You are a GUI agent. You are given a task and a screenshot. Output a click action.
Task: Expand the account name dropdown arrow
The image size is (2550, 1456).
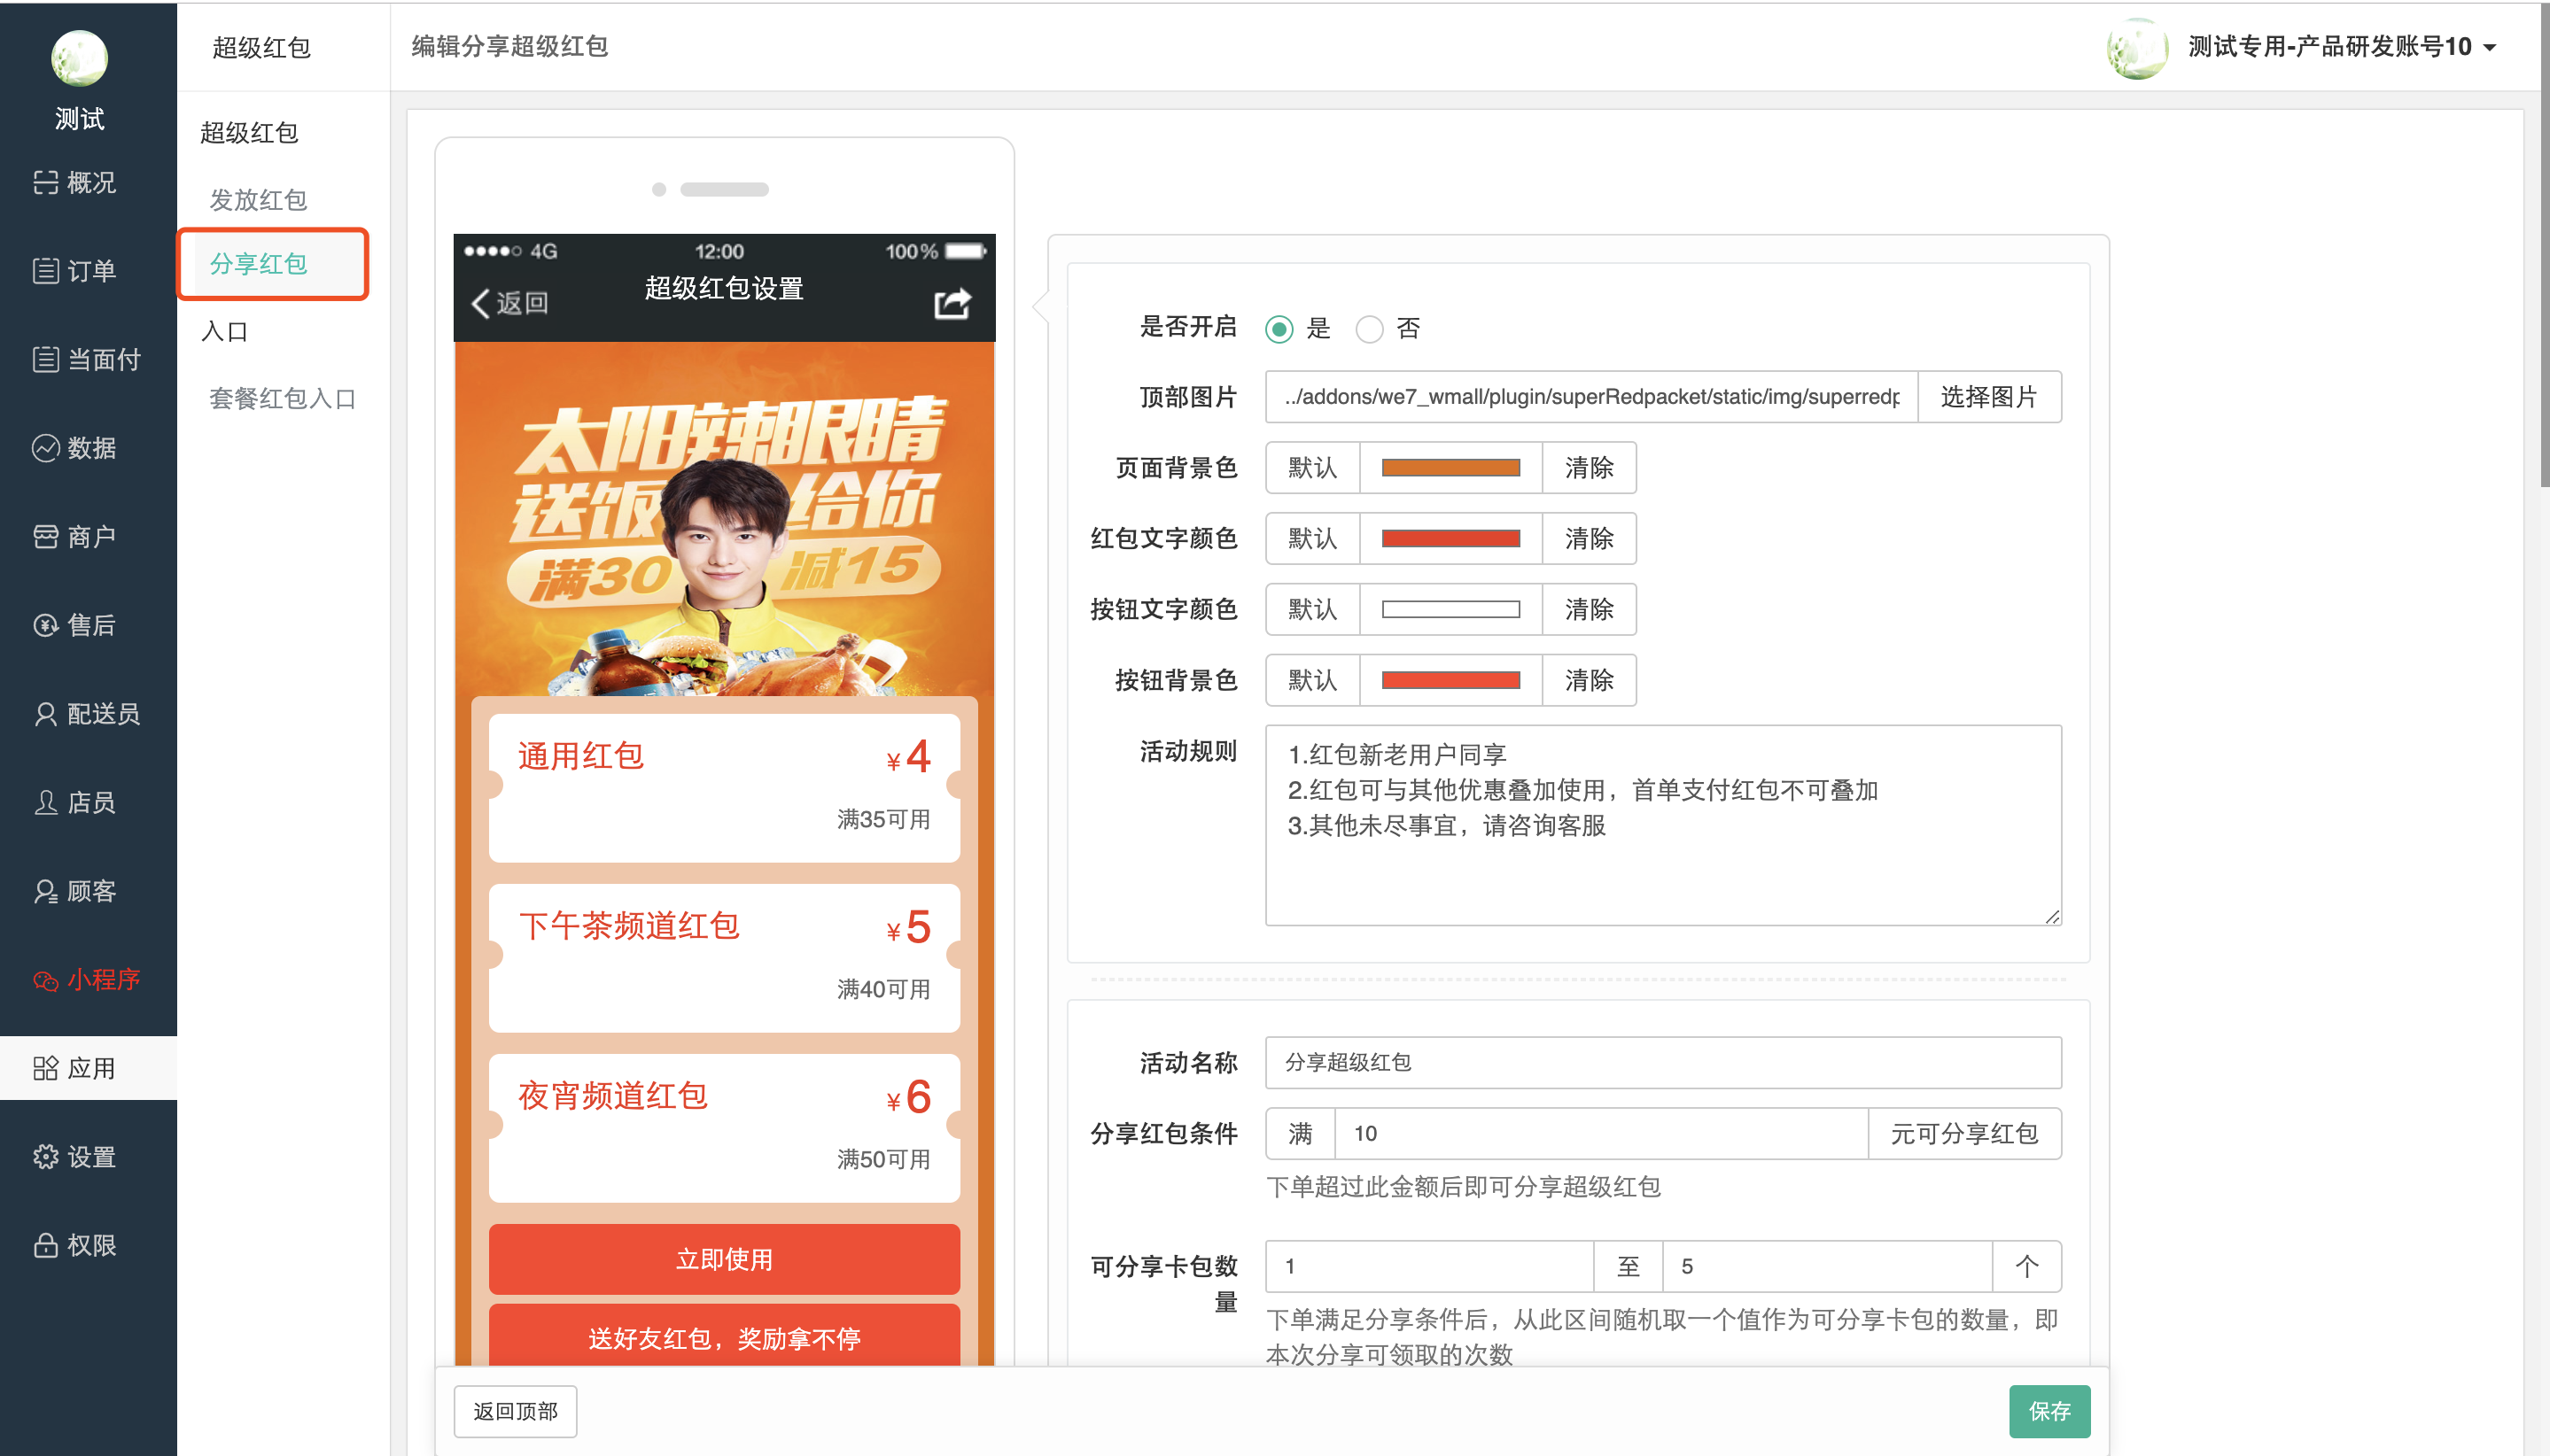click(2490, 47)
